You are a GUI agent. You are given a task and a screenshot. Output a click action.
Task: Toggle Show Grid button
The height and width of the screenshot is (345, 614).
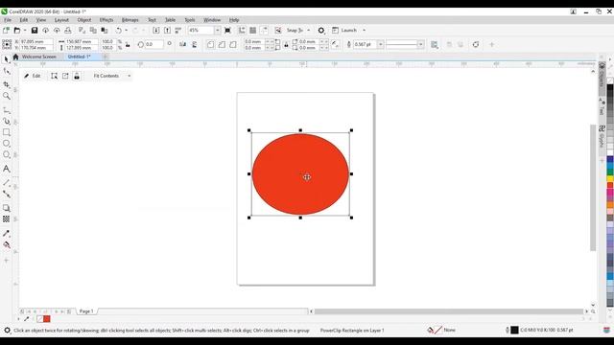[253, 30]
